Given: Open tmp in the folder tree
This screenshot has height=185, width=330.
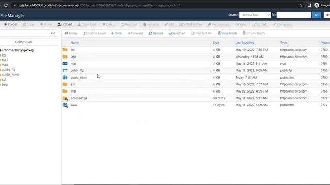Looking at the screenshot, I should pos(5,84).
